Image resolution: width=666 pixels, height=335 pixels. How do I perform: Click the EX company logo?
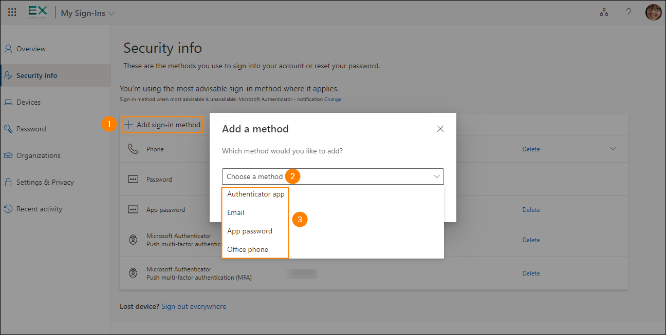click(x=38, y=12)
